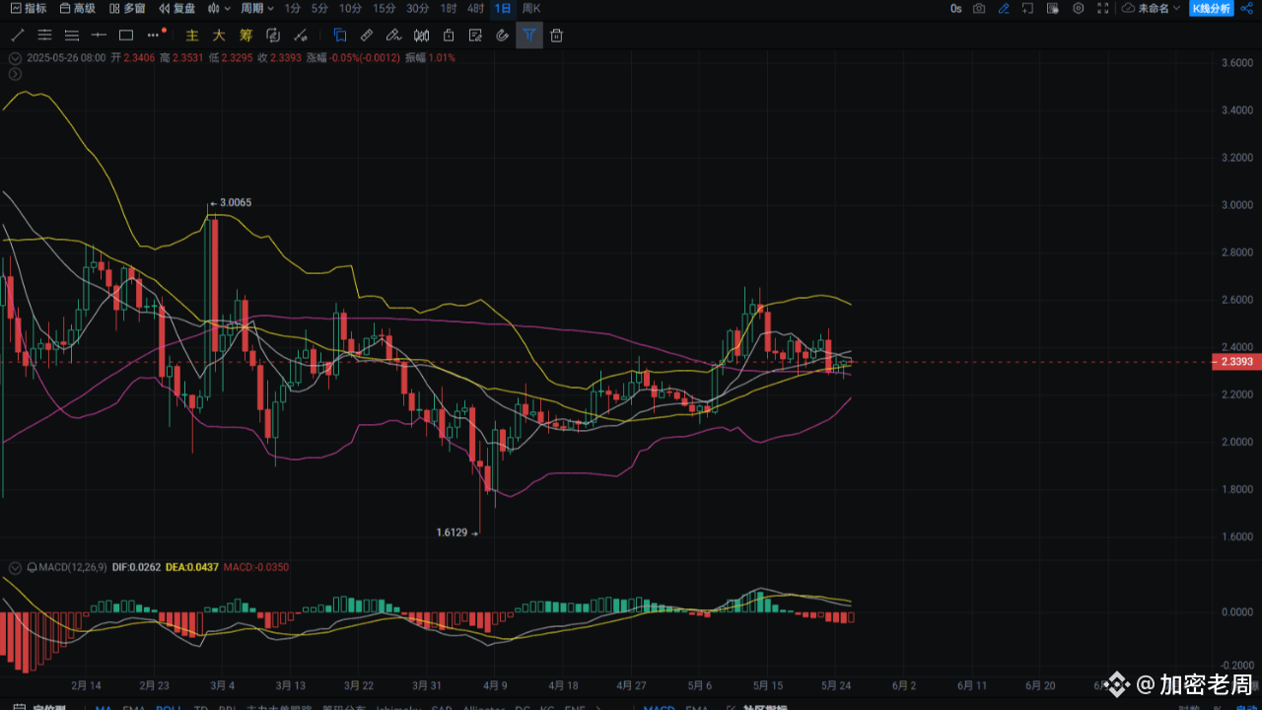
Task: Select the 周K weekly timeframe
Action: coord(531,8)
